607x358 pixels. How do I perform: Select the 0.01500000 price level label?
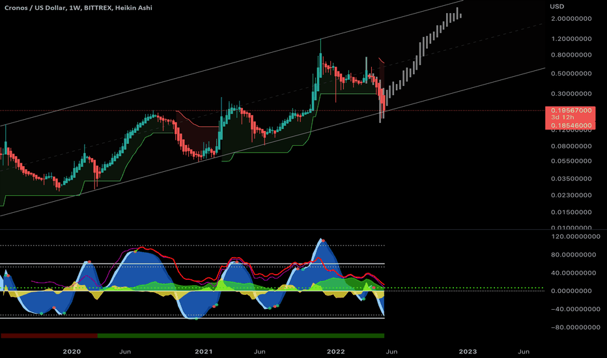[571, 212]
